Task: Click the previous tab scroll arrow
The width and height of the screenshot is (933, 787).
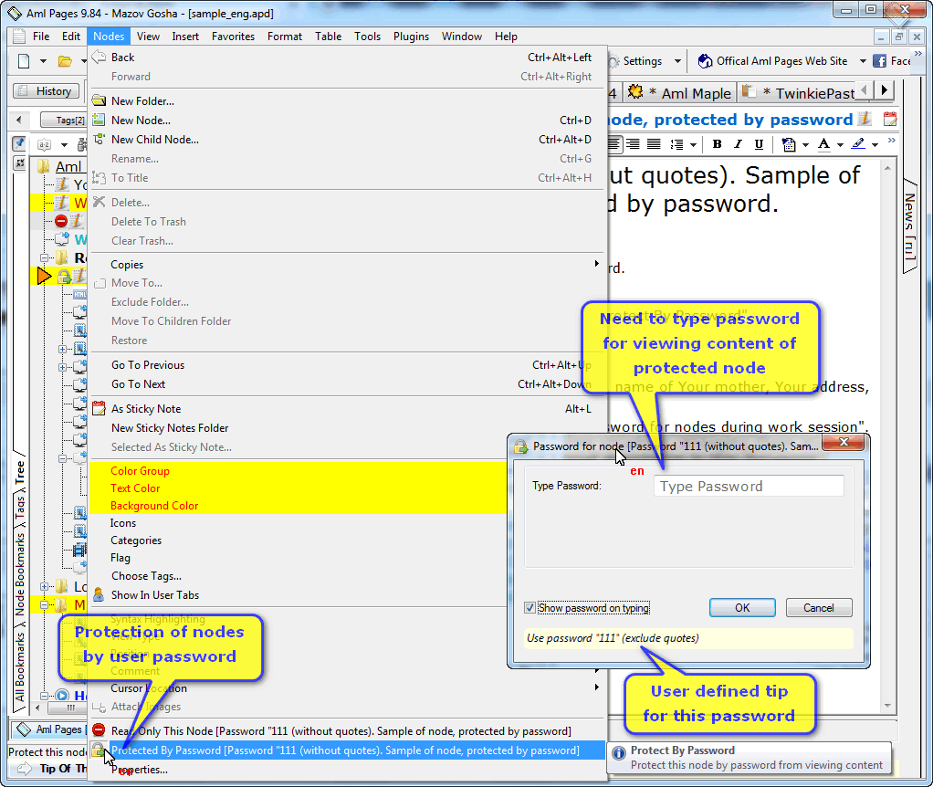Action: pos(865,90)
